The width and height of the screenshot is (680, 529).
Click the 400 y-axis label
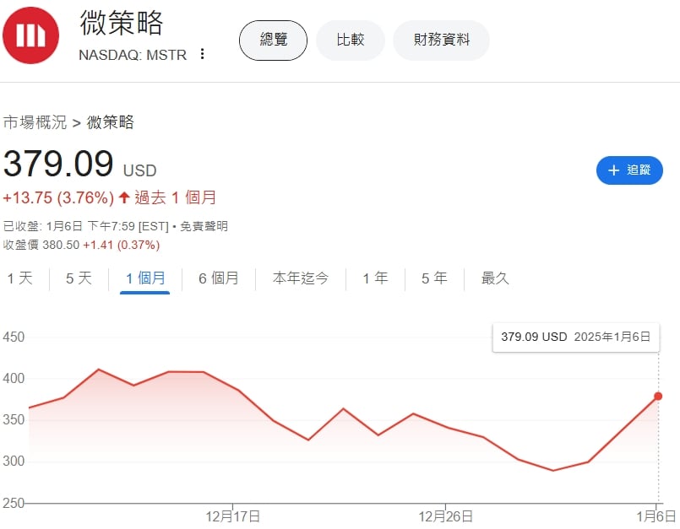click(x=14, y=379)
